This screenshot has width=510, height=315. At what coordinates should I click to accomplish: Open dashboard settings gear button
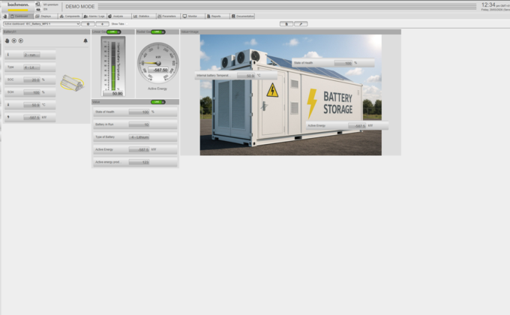(x=88, y=24)
